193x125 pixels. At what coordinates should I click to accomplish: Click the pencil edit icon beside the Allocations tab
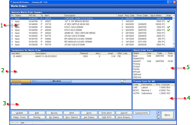pyautogui.click(x=123, y=81)
